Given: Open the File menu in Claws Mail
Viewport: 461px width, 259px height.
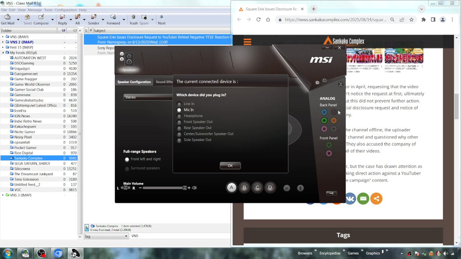Looking at the screenshot, I should pos(4,10).
